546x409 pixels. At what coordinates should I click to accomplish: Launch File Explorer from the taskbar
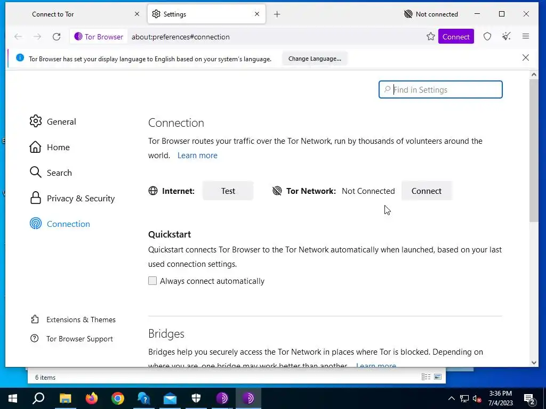[65, 398]
